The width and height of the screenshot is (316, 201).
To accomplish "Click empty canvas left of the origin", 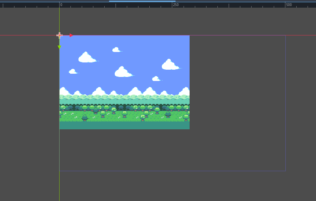I will pos(29,101).
